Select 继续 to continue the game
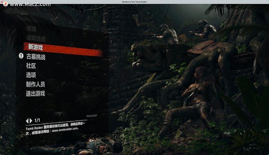The width and height of the screenshot is (269, 155). [x=32, y=29]
